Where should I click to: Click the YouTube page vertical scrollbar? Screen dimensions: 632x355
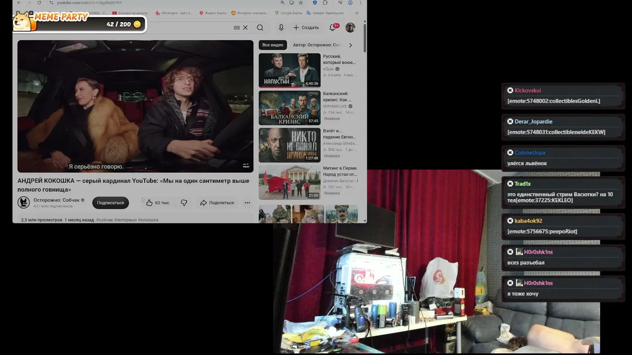[365, 37]
